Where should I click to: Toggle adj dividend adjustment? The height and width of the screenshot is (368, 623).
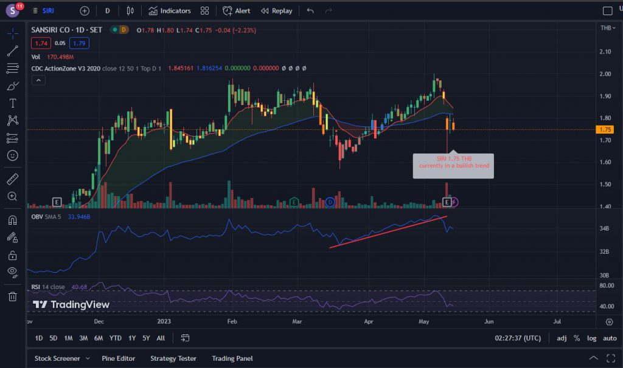(x=562, y=338)
